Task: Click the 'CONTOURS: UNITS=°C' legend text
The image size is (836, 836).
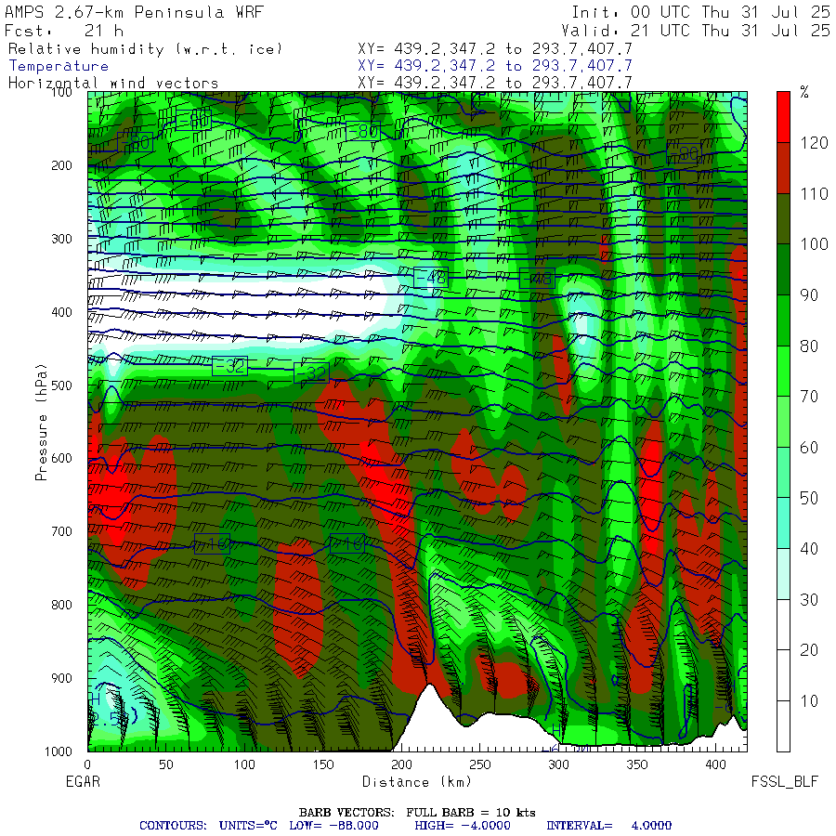Action: tap(208, 826)
